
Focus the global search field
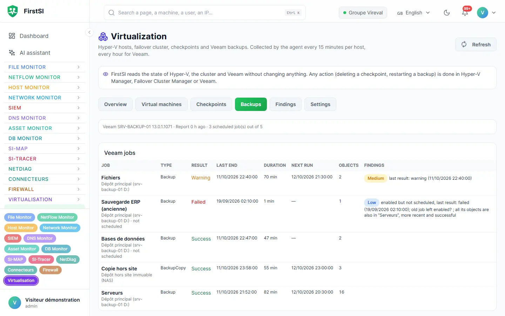(x=205, y=13)
